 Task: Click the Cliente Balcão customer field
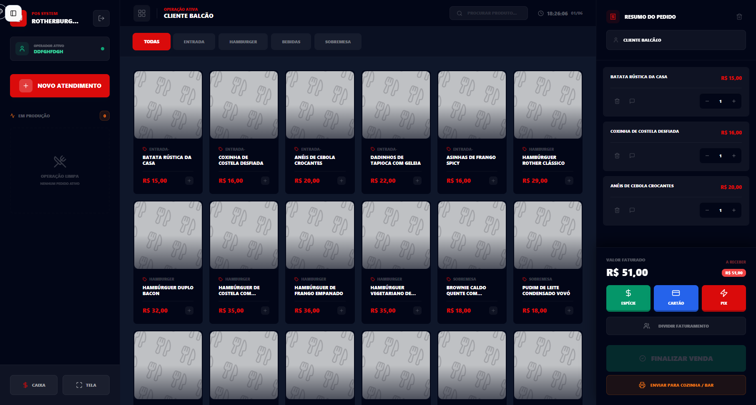tap(676, 40)
